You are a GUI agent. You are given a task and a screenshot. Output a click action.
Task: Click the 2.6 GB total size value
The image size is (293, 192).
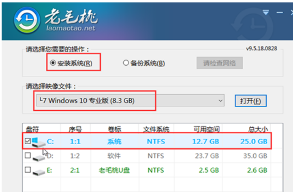tap(257, 170)
